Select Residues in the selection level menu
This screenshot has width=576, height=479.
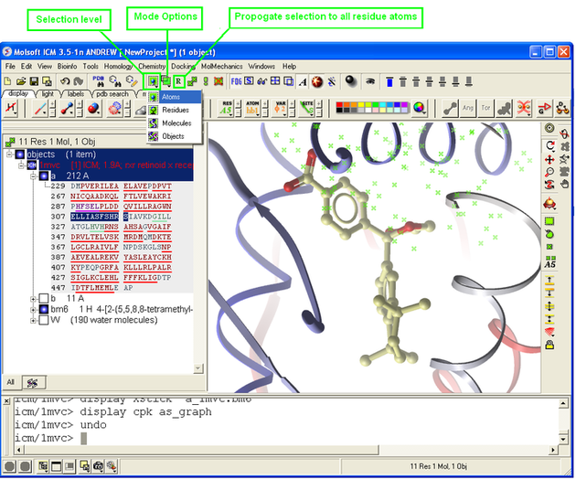click(x=175, y=110)
